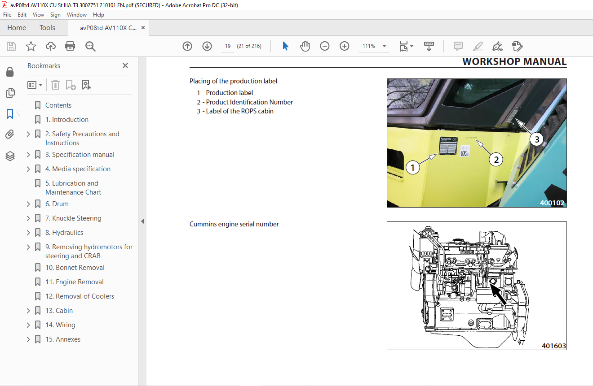Click the upload to cloud icon

click(51, 46)
